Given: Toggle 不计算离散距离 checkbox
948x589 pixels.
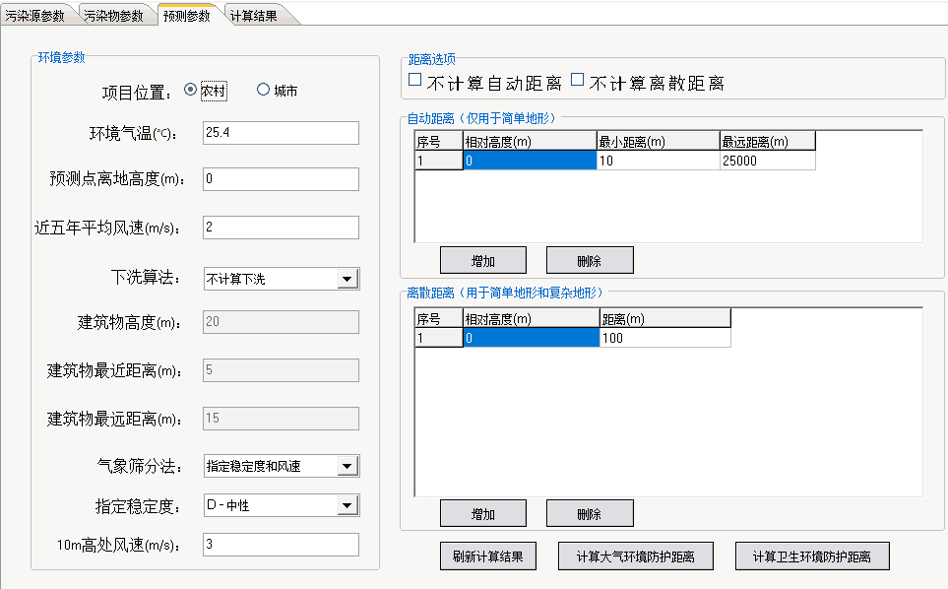Looking at the screenshot, I should (x=578, y=81).
